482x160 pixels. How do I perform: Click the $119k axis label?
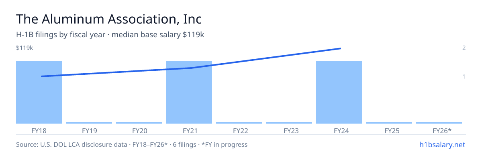click(25, 48)
